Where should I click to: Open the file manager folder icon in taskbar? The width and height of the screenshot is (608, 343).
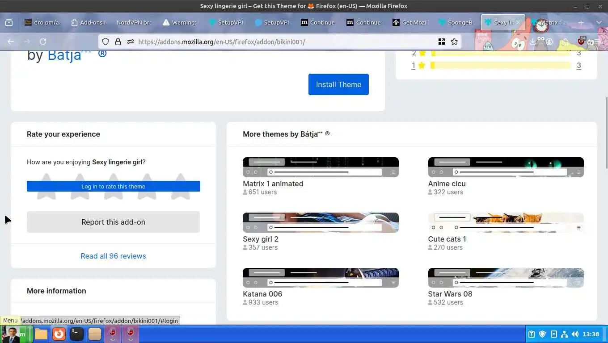click(x=41, y=334)
